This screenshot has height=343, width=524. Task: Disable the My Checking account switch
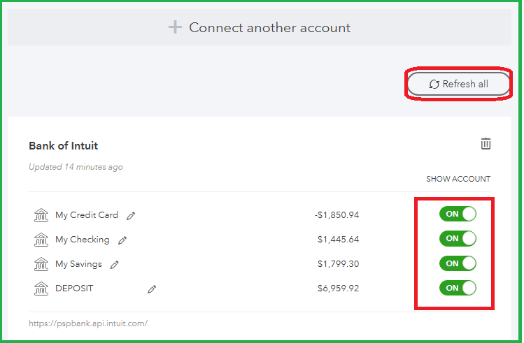tap(458, 239)
